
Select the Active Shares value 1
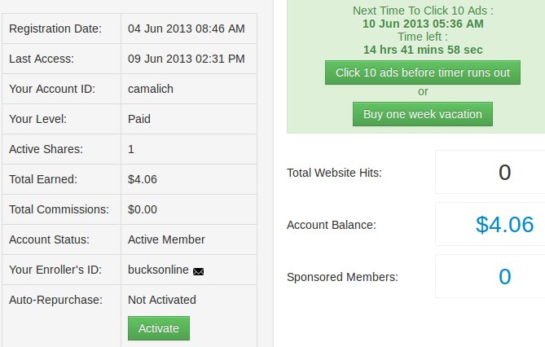[x=131, y=149]
